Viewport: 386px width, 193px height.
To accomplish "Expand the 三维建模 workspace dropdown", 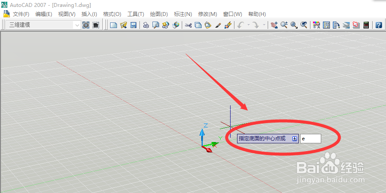I will point(77,25).
